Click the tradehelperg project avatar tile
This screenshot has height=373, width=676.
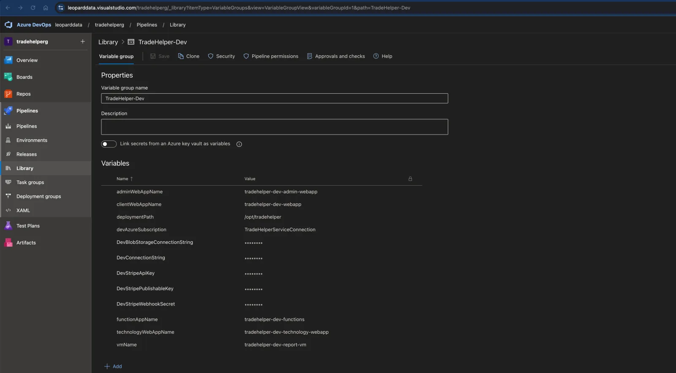pos(8,41)
